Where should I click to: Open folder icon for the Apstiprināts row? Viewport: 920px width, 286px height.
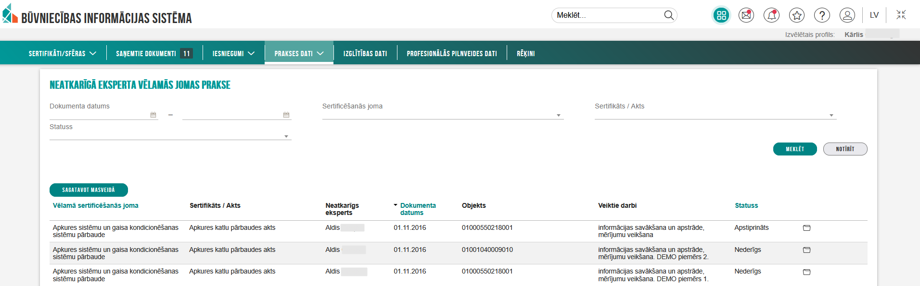(x=807, y=228)
